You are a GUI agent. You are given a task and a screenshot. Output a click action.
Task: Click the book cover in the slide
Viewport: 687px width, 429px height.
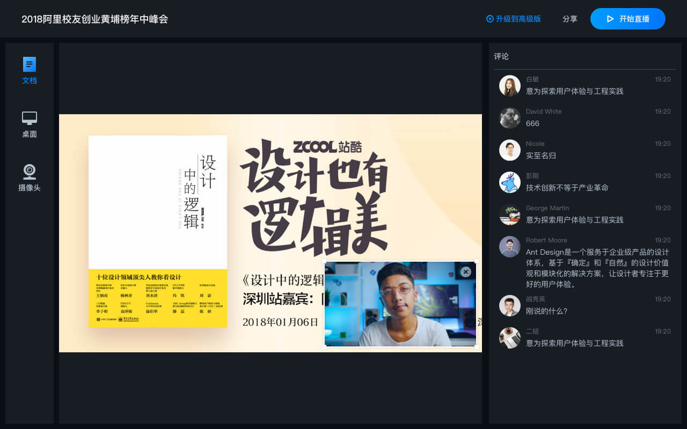click(x=158, y=231)
